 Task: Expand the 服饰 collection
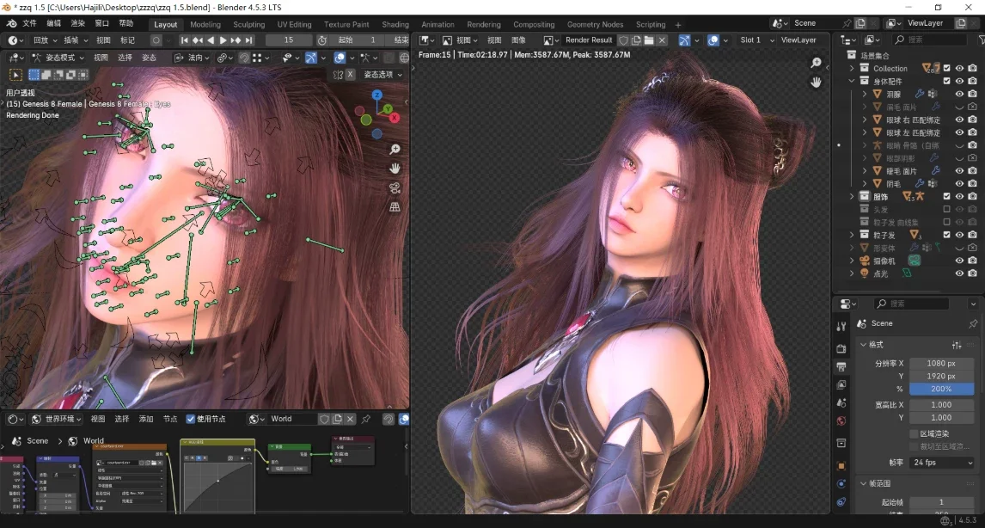click(x=852, y=196)
